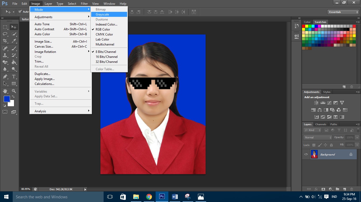Toggle type layer filter in Layers panel

pos(339,130)
